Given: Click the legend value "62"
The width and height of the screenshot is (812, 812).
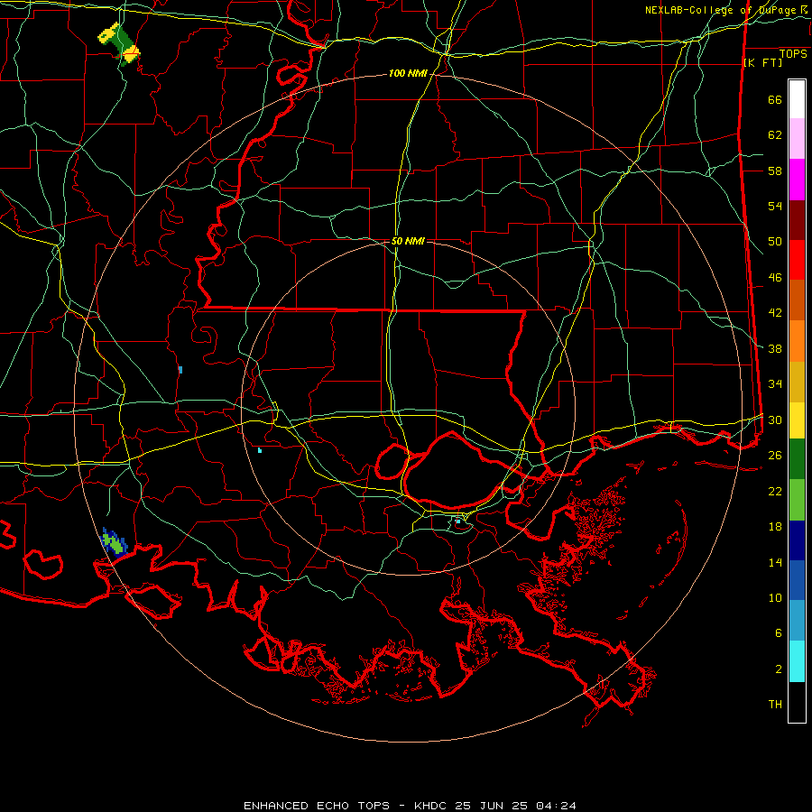Looking at the screenshot, I should pyautogui.click(x=775, y=135).
